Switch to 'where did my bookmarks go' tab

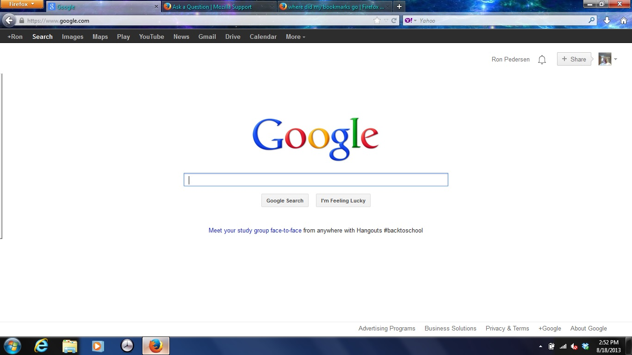tap(335, 6)
